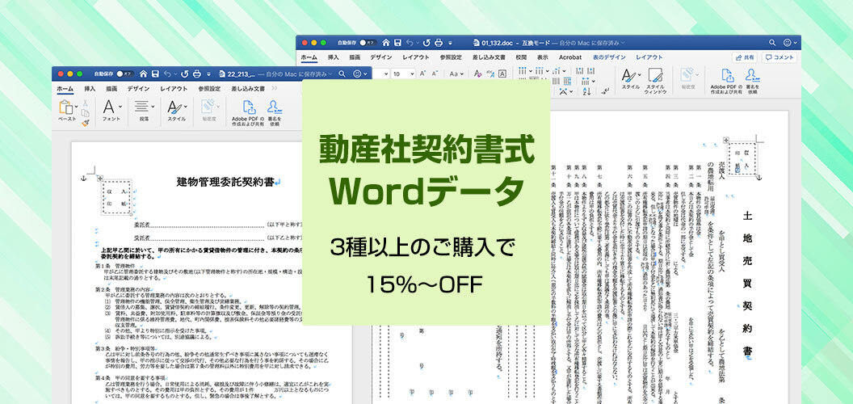Toggle AutoSave switch in 22_213 window

(x=127, y=74)
